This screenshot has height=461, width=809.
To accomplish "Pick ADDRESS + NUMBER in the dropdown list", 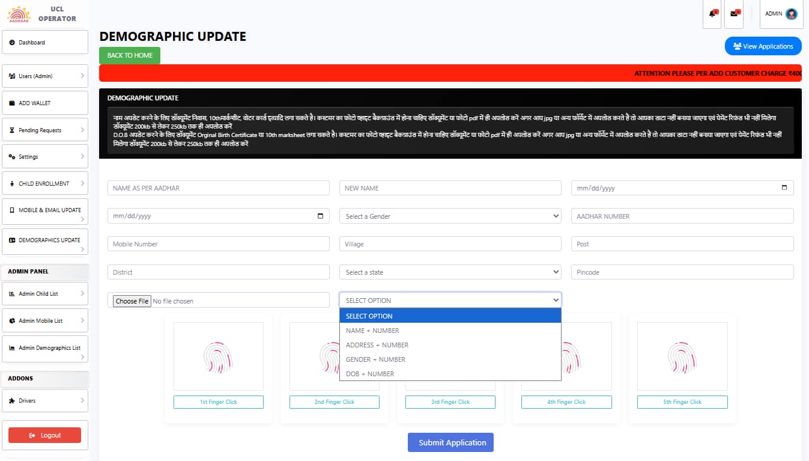I will pyautogui.click(x=377, y=345).
